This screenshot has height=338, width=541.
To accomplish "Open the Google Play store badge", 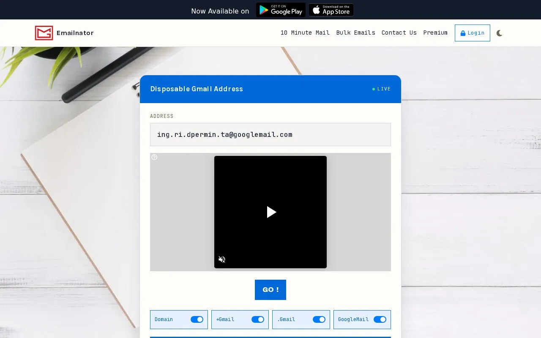I will tap(281, 10).
